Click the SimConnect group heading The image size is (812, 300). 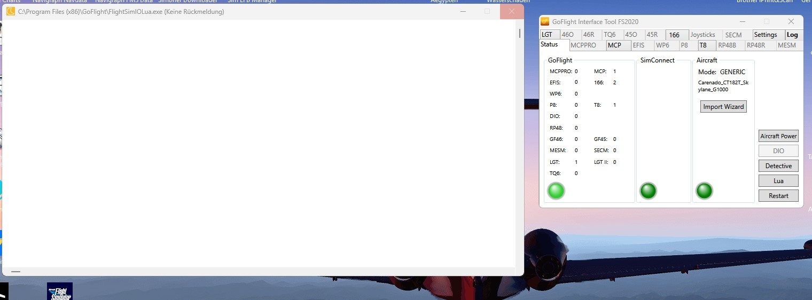(x=658, y=60)
